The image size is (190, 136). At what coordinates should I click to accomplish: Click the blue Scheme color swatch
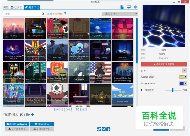tap(182, 83)
